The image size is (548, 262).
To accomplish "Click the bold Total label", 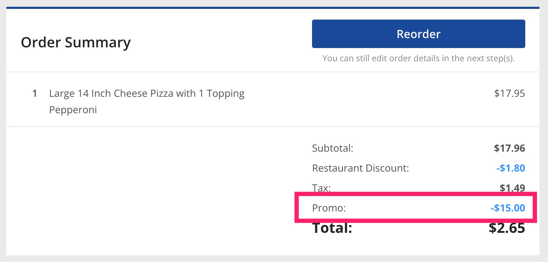I will pos(332,228).
